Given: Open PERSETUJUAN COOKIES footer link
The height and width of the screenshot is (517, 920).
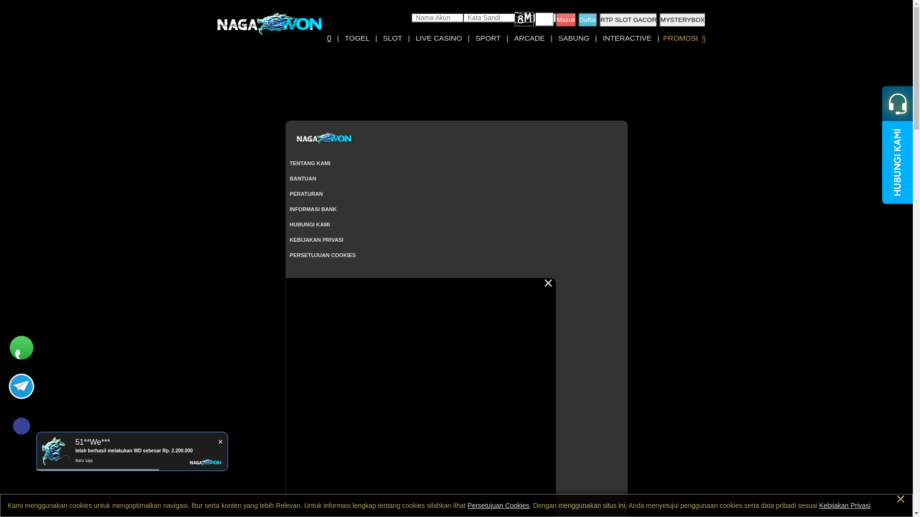Looking at the screenshot, I should (x=322, y=255).
